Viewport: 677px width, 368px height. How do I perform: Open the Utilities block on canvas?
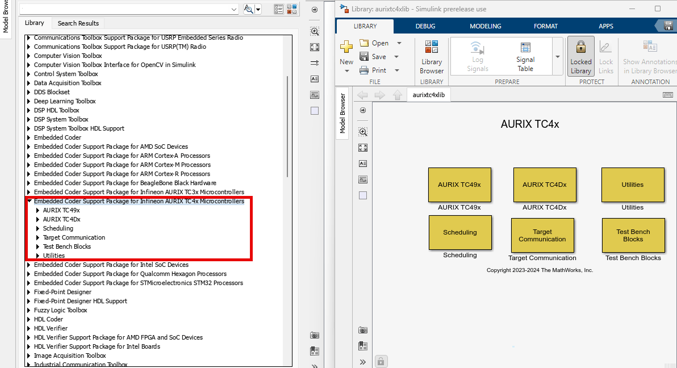pos(633,185)
